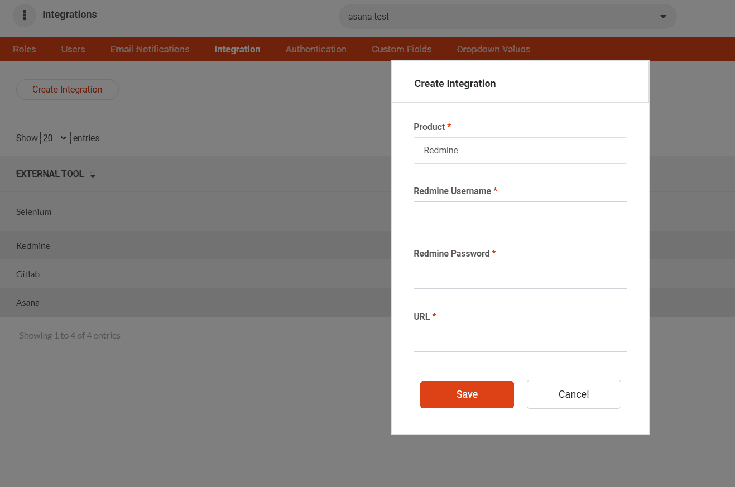Cancel the Create Integration dialog
The width and height of the screenshot is (735, 487).
(574, 394)
